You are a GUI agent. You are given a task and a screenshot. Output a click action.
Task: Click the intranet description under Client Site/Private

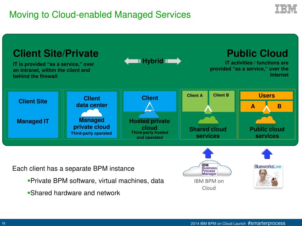coord(54,70)
